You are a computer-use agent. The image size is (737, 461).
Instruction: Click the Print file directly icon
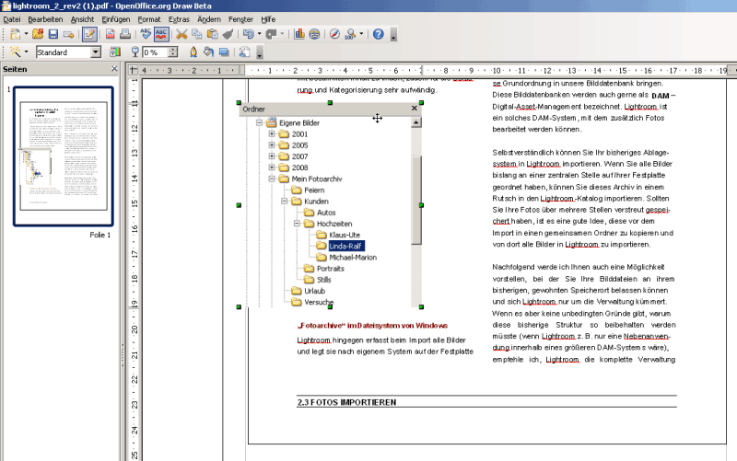pyautogui.click(x=124, y=34)
